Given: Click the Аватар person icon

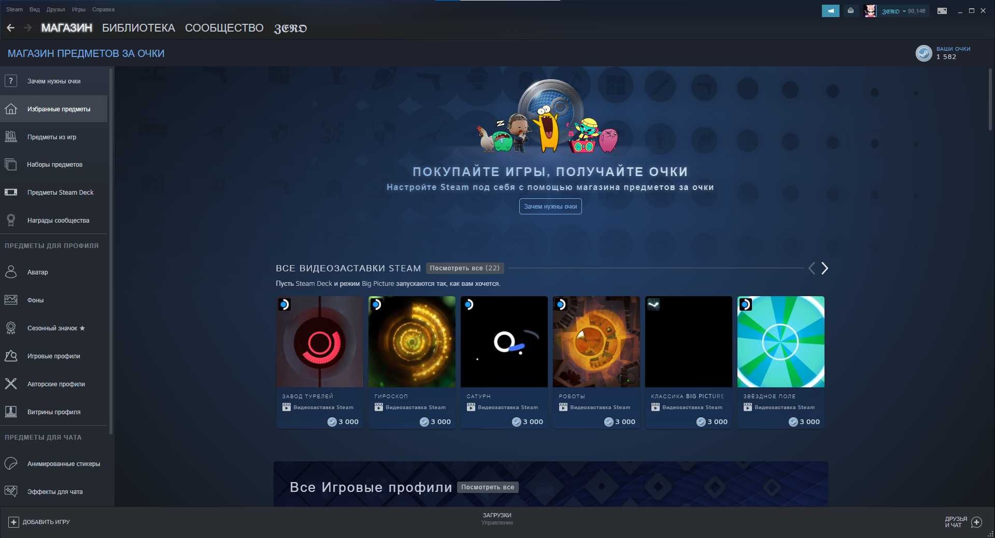Looking at the screenshot, I should [x=11, y=272].
